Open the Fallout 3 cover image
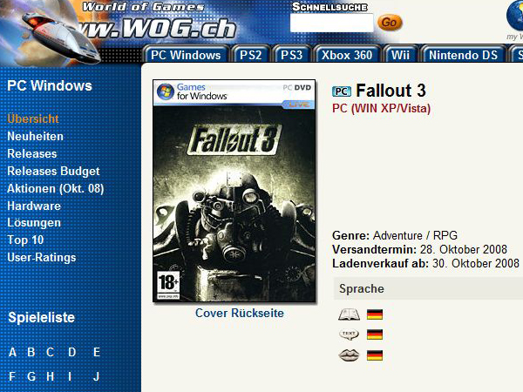Image resolution: width=523 pixels, height=392 pixels. pos(234,191)
